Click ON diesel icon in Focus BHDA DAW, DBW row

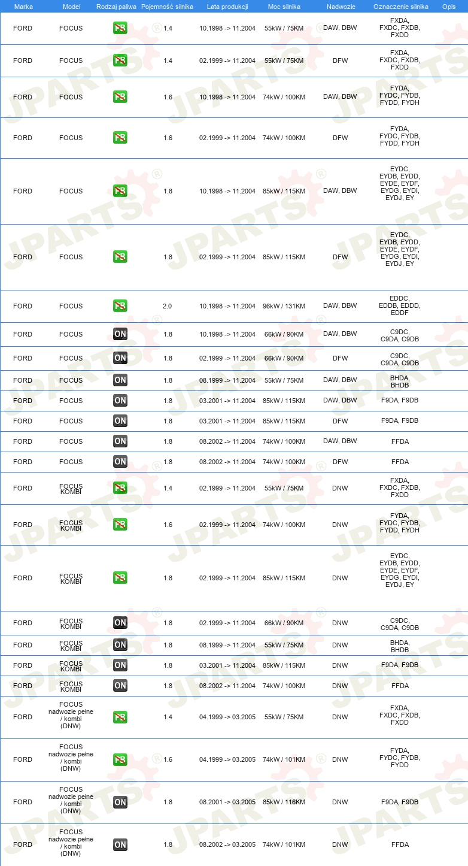click(x=120, y=380)
